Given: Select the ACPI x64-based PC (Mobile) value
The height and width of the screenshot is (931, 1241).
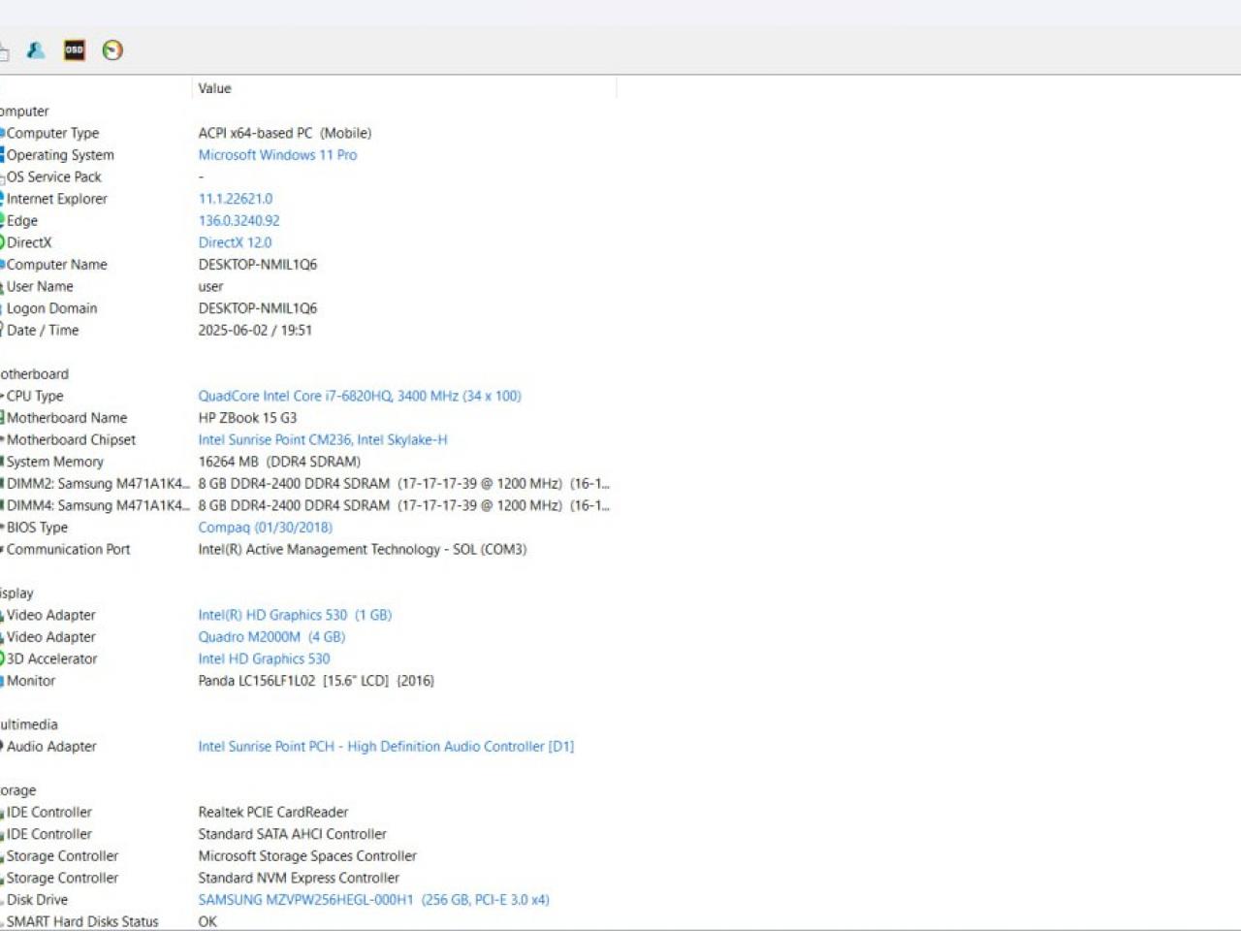Looking at the screenshot, I should [285, 133].
